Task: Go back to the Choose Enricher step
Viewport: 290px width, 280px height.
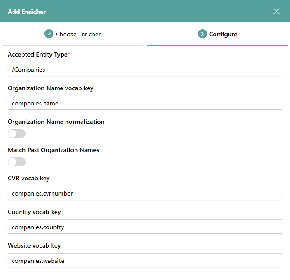Action: (x=78, y=34)
